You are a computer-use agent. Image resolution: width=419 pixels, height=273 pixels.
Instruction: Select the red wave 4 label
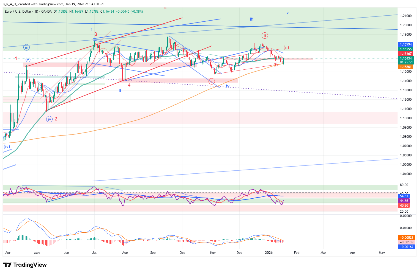(x=129, y=85)
